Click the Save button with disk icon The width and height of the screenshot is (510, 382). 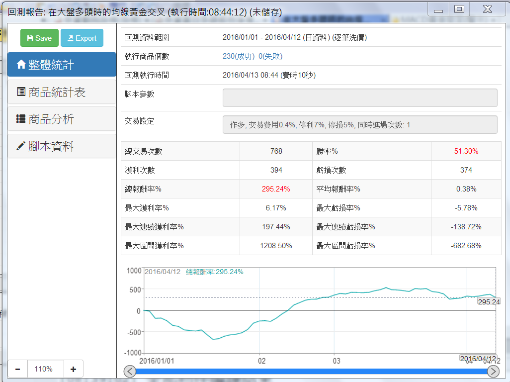tap(39, 38)
